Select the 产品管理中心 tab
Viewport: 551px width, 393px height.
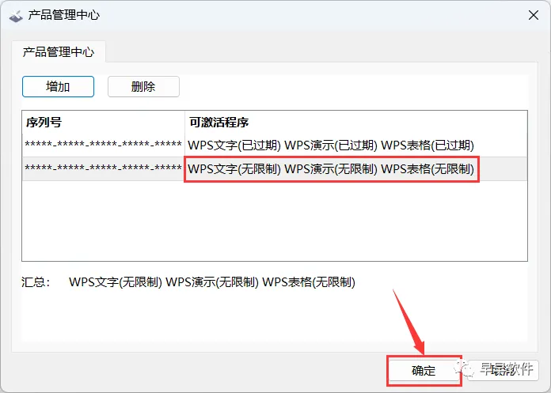(x=59, y=52)
